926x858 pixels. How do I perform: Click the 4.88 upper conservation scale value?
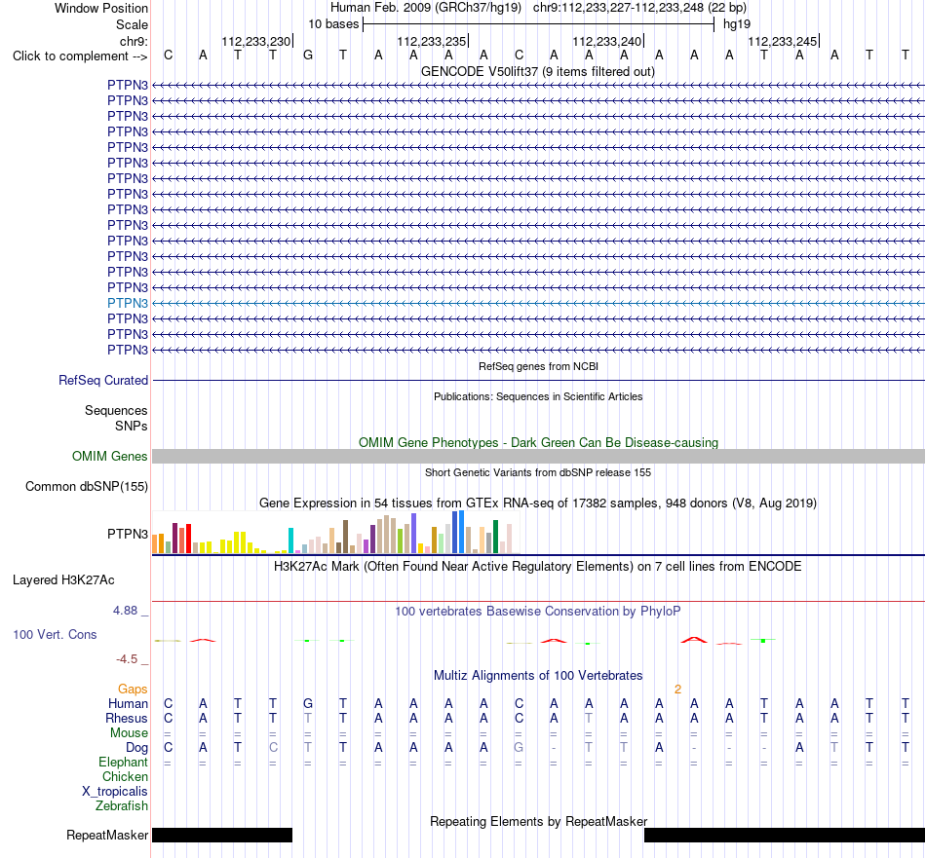coord(125,611)
